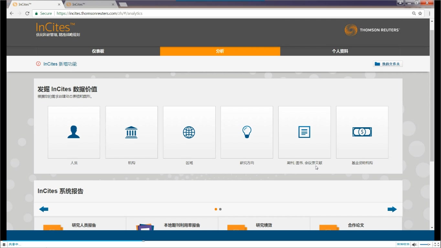
Task: Go to previous system report with left arrow
Action: [x=44, y=209]
